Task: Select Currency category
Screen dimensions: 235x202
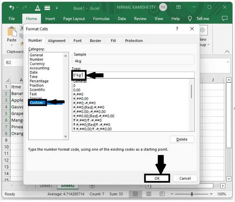Action: tap(37, 64)
